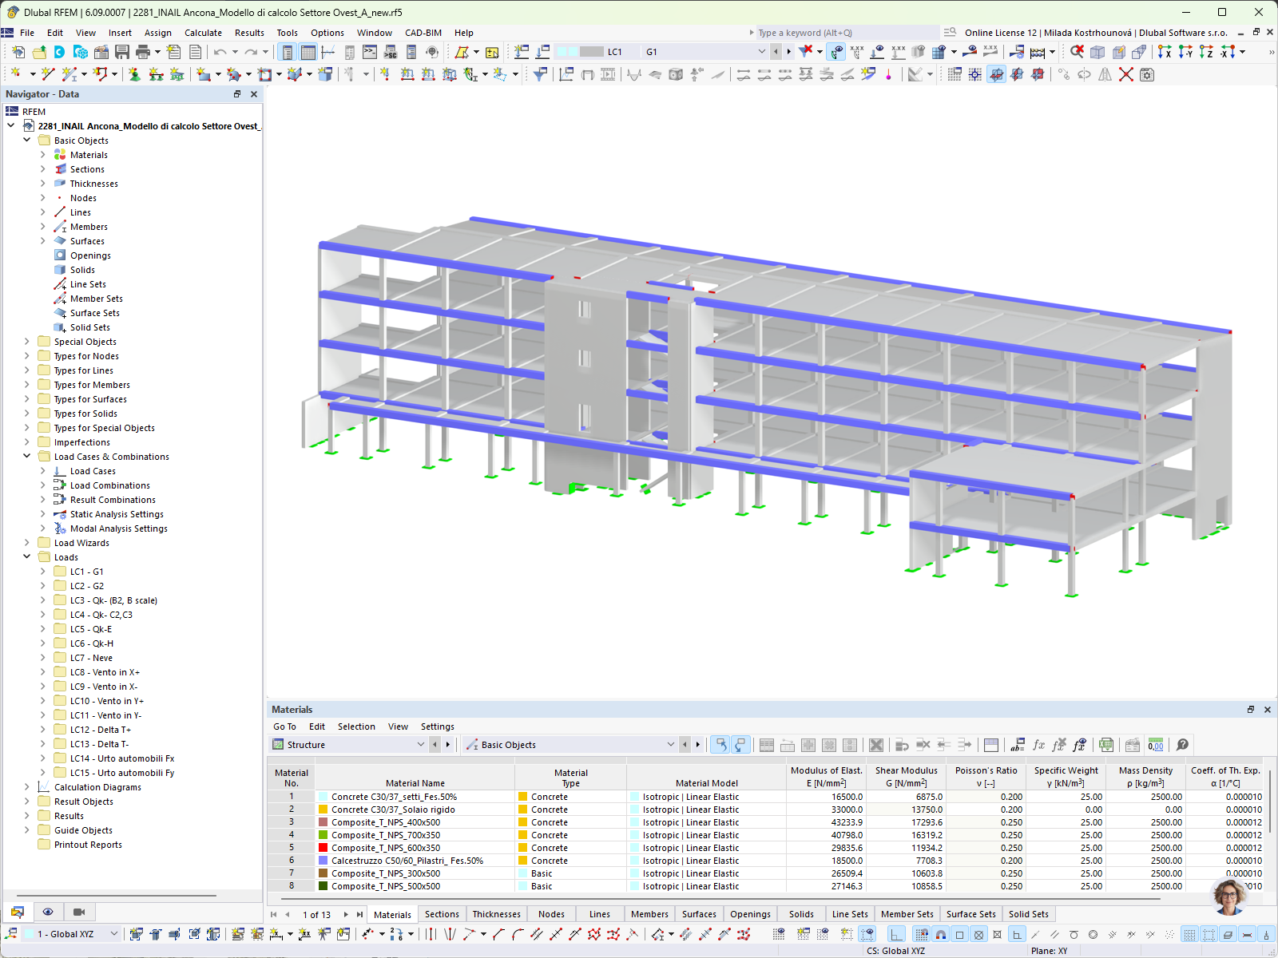Toggle the eye visibility icon near bottom left
The width and height of the screenshot is (1278, 958).
48,911
